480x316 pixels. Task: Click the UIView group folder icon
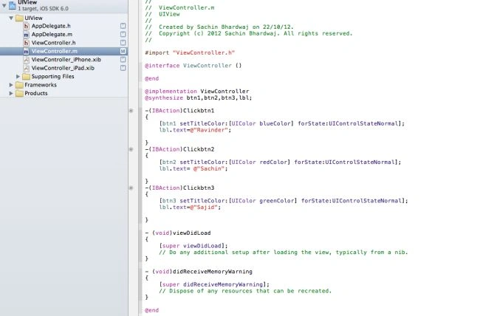(19, 18)
